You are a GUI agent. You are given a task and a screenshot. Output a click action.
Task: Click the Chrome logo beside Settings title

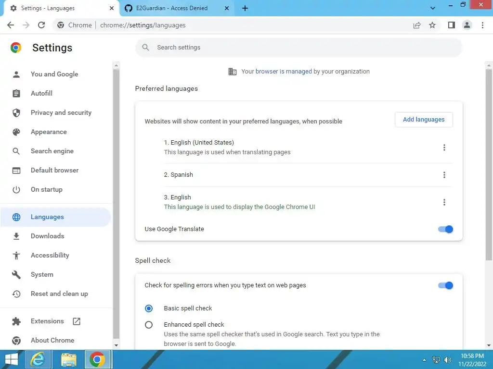[16, 48]
